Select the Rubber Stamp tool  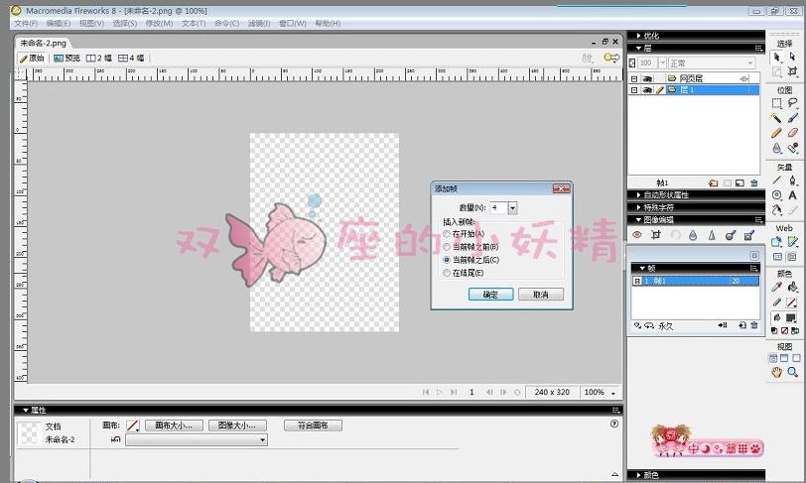click(x=793, y=149)
